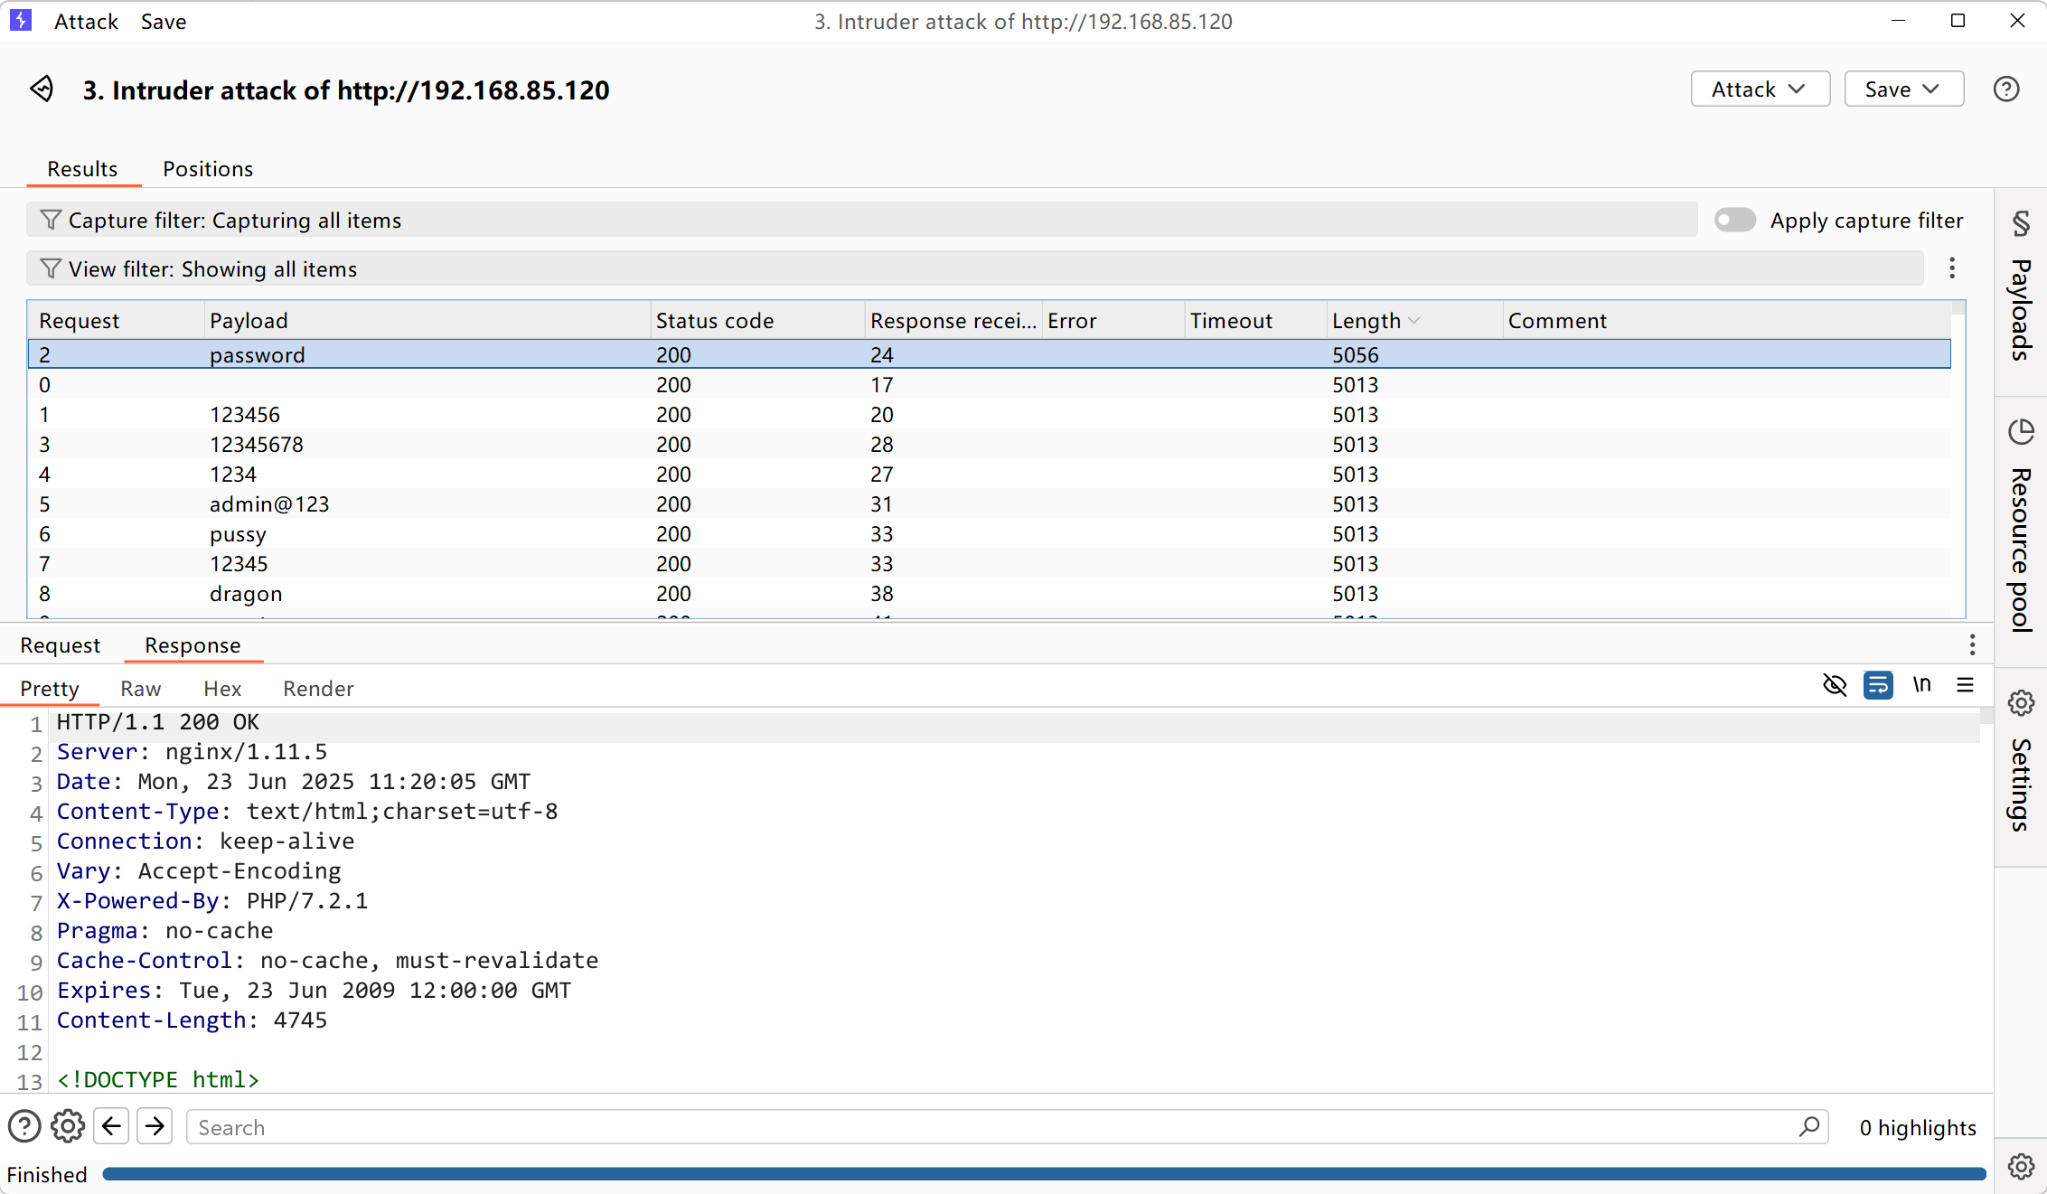The image size is (2047, 1194).
Task: Sort results by Length column header
Action: coord(1366,321)
